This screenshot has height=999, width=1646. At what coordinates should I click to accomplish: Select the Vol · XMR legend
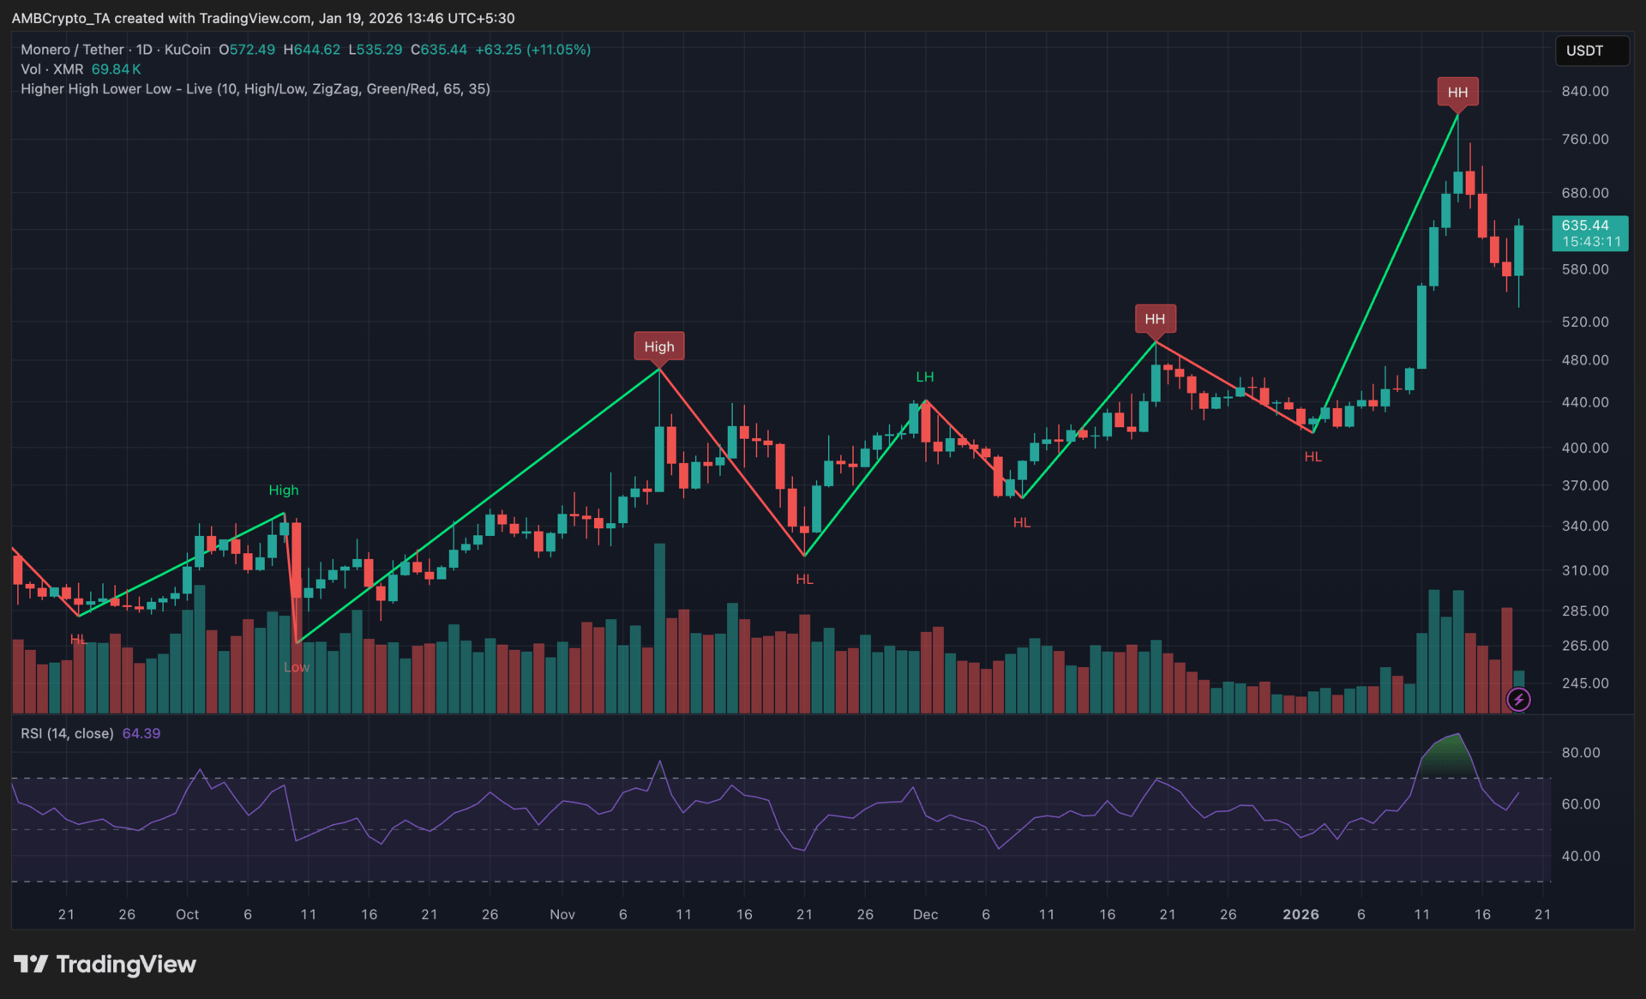pyautogui.click(x=51, y=69)
